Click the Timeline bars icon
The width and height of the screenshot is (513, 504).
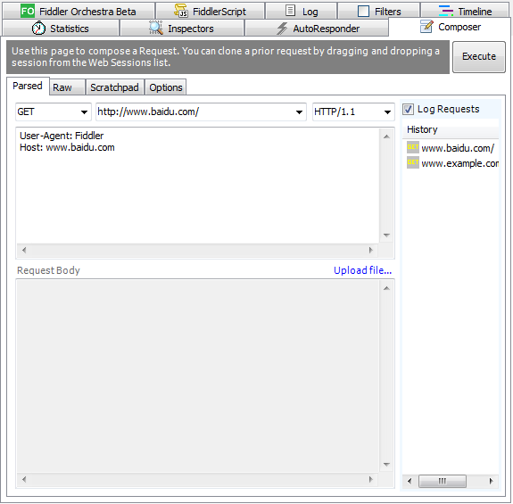pyautogui.click(x=446, y=11)
